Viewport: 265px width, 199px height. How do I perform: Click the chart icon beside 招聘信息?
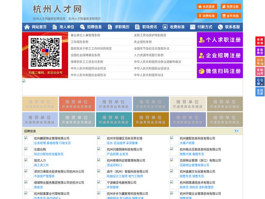pos(82,27)
